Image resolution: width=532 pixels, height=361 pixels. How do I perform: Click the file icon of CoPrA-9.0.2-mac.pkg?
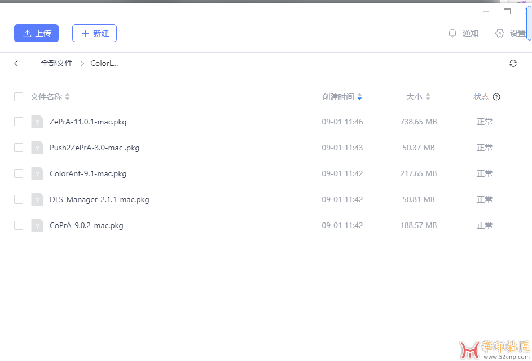(x=37, y=225)
